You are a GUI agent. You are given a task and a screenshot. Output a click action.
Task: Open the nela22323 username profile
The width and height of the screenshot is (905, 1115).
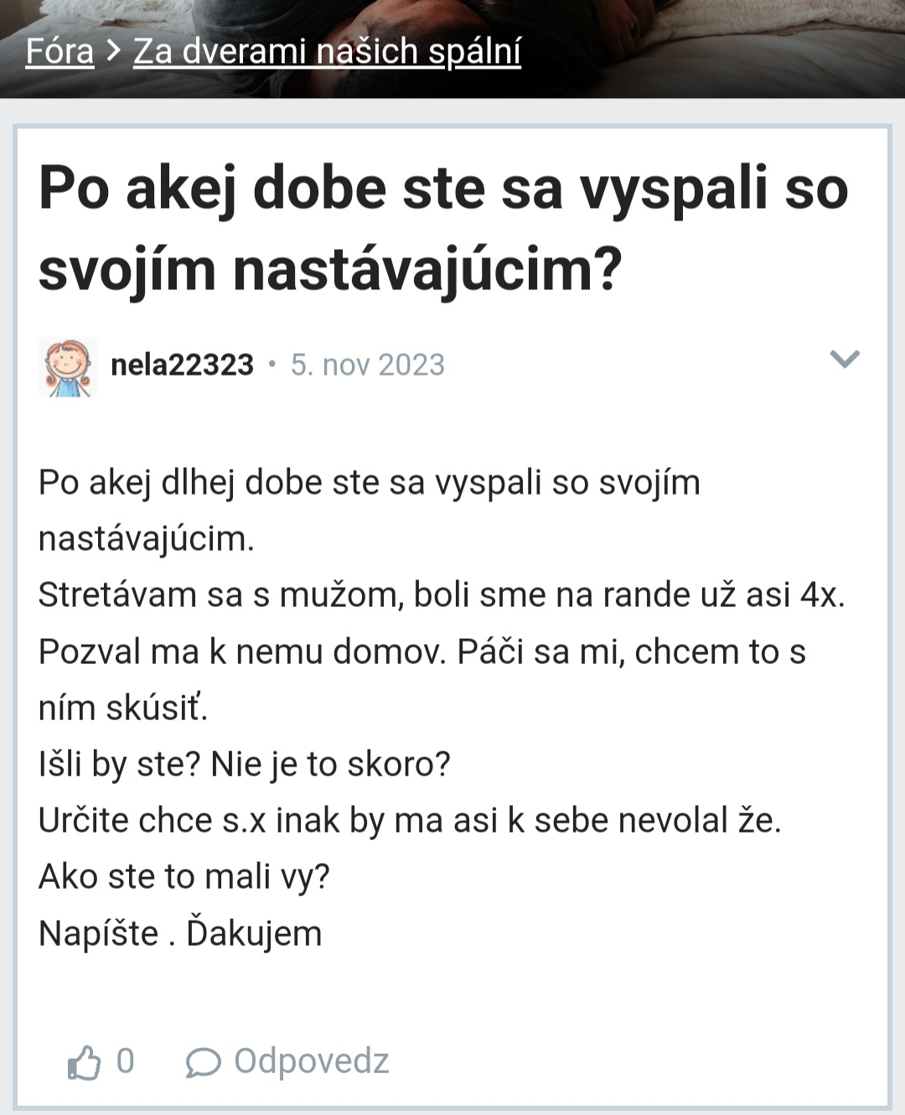point(182,365)
